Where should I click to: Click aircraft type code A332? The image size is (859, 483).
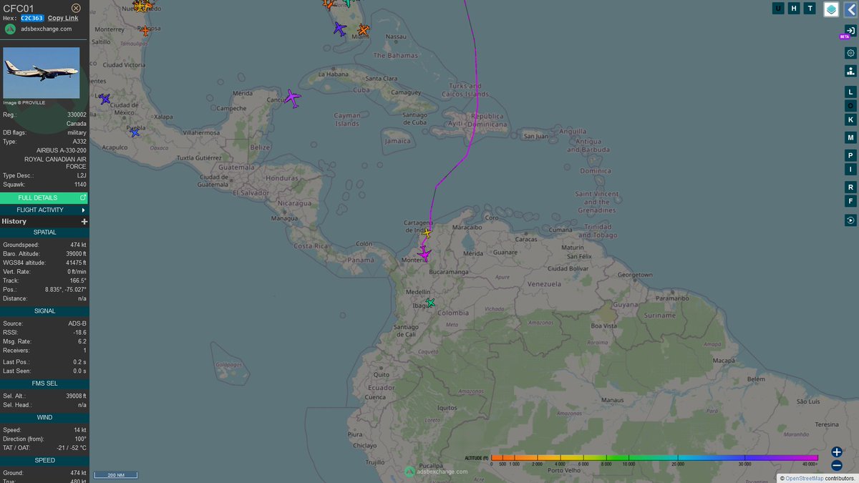(x=79, y=142)
